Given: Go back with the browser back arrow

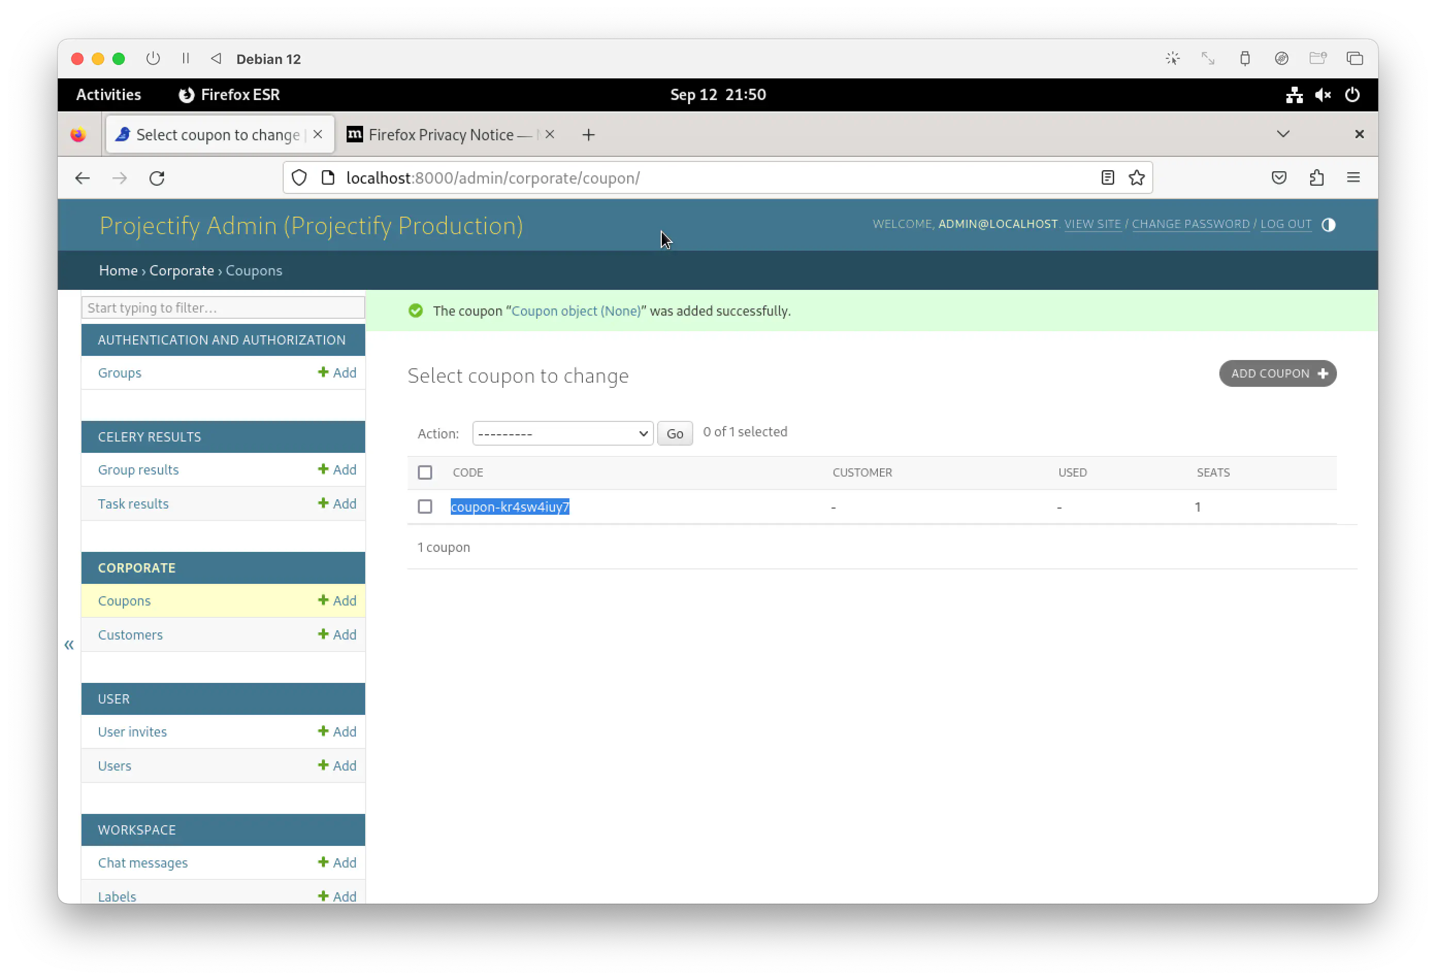Looking at the screenshot, I should pyautogui.click(x=82, y=178).
